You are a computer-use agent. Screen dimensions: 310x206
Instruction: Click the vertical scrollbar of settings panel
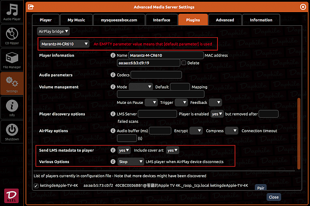[299, 133]
